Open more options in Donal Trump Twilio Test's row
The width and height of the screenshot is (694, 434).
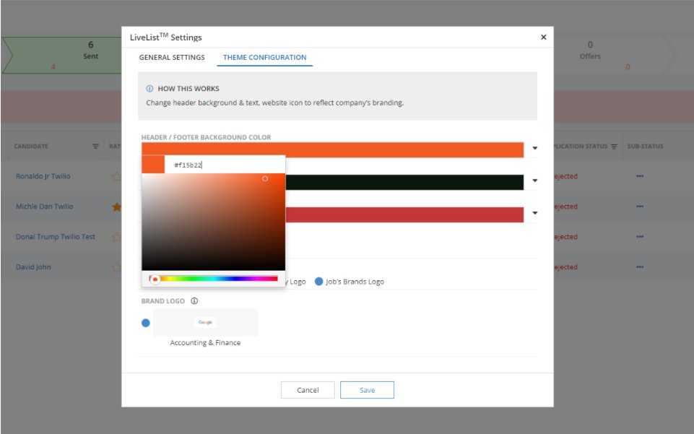pyautogui.click(x=640, y=237)
